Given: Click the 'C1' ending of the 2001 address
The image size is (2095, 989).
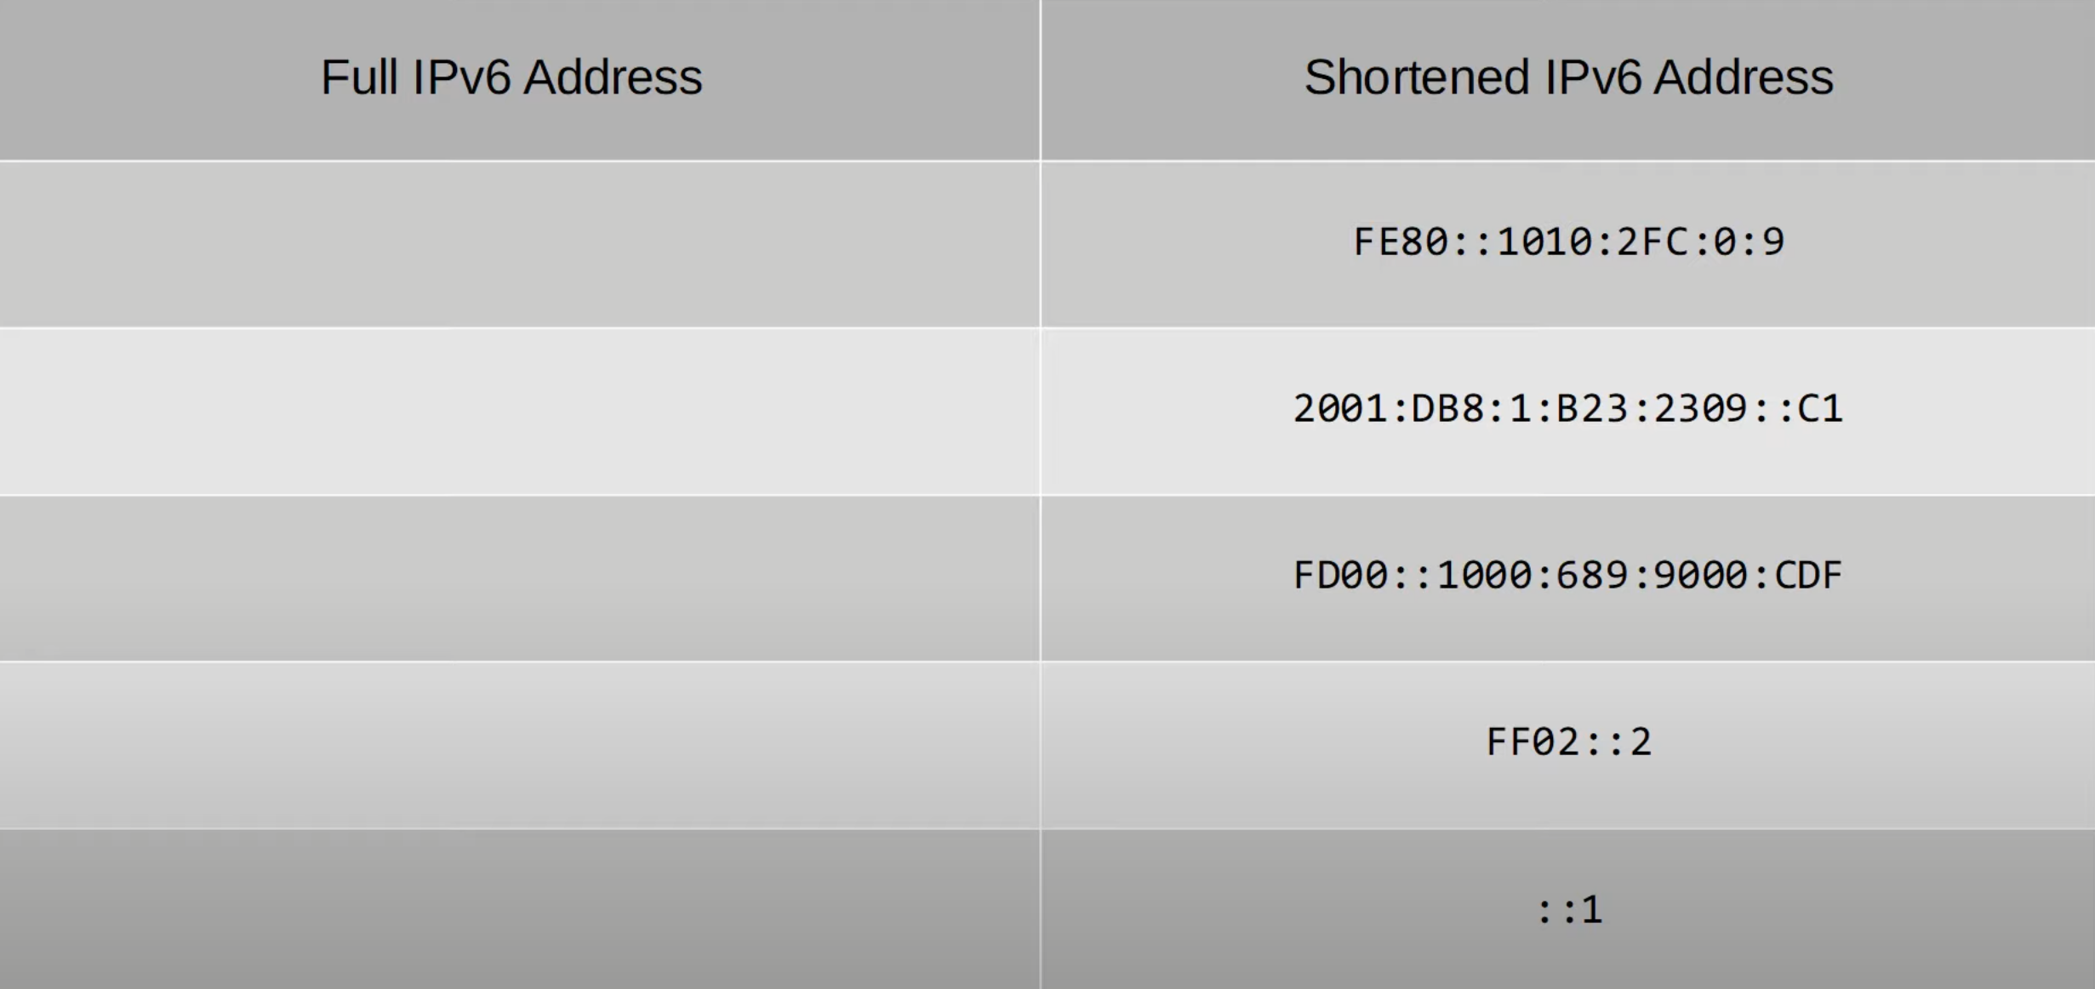Looking at the screenshot, I should tap(1820, 409).
